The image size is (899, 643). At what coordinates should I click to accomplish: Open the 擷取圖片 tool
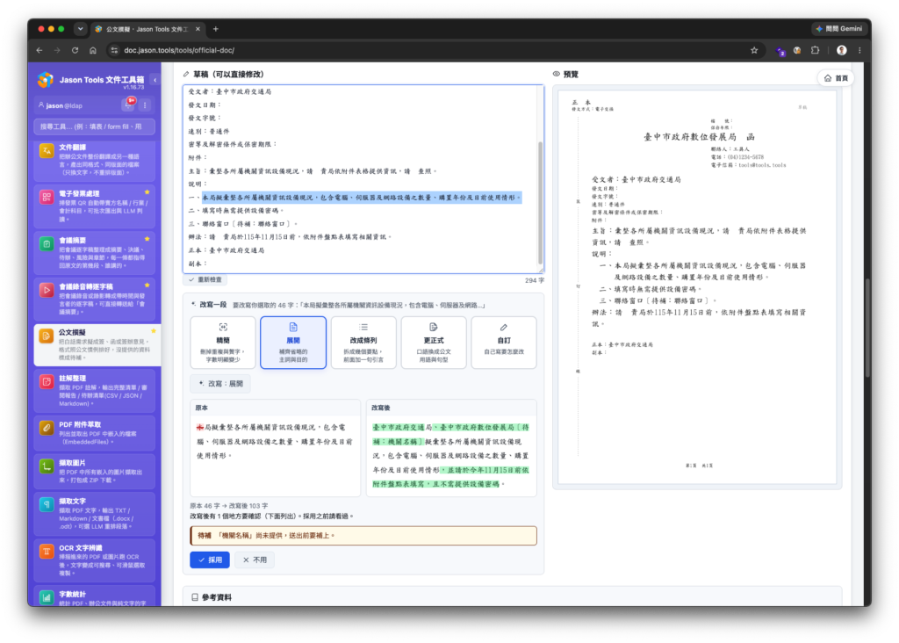[x=95, y=471]
